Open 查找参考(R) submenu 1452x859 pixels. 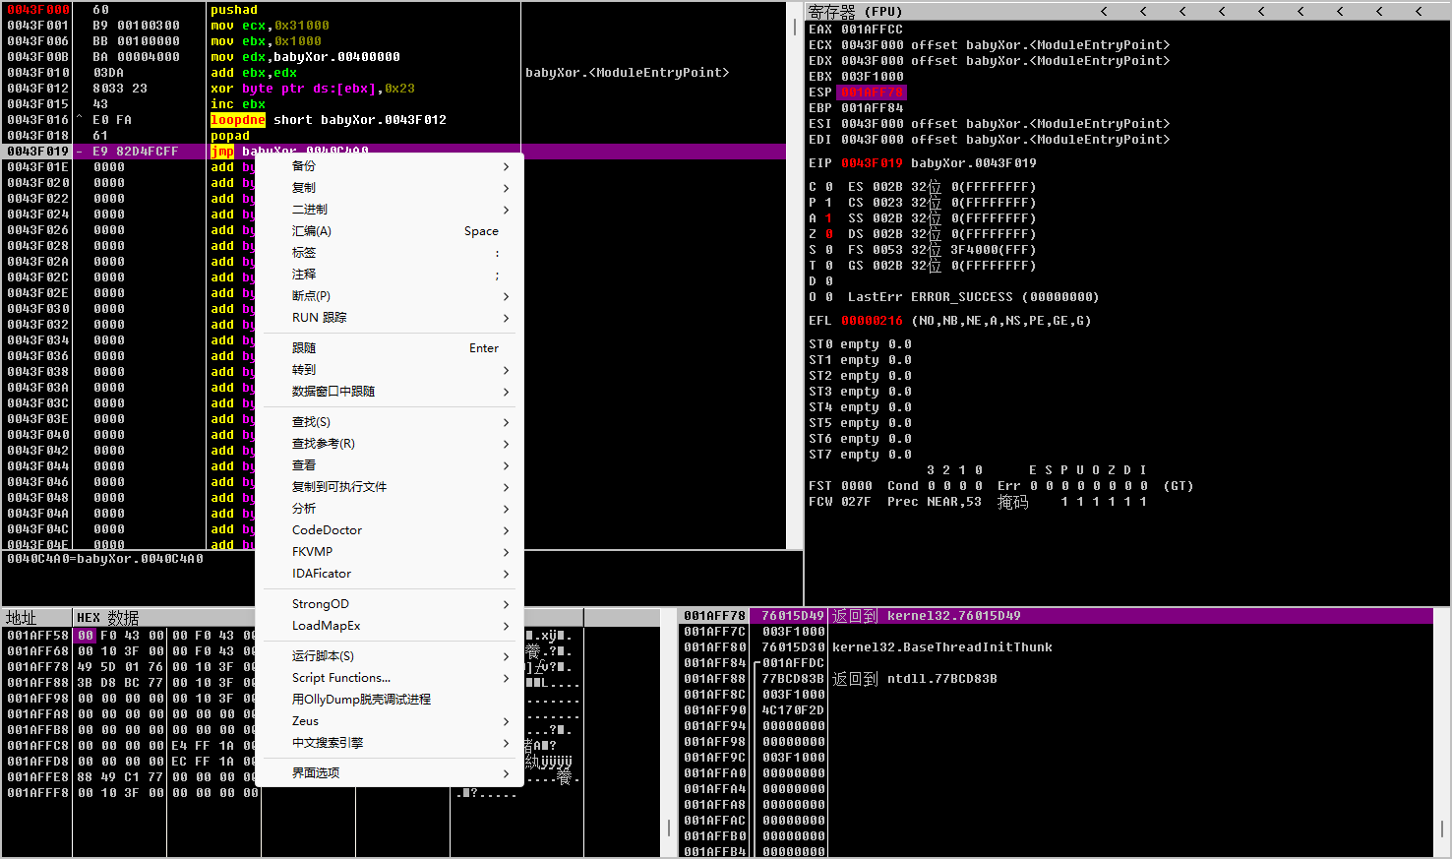pyautogui.click(x=390, y=444)
